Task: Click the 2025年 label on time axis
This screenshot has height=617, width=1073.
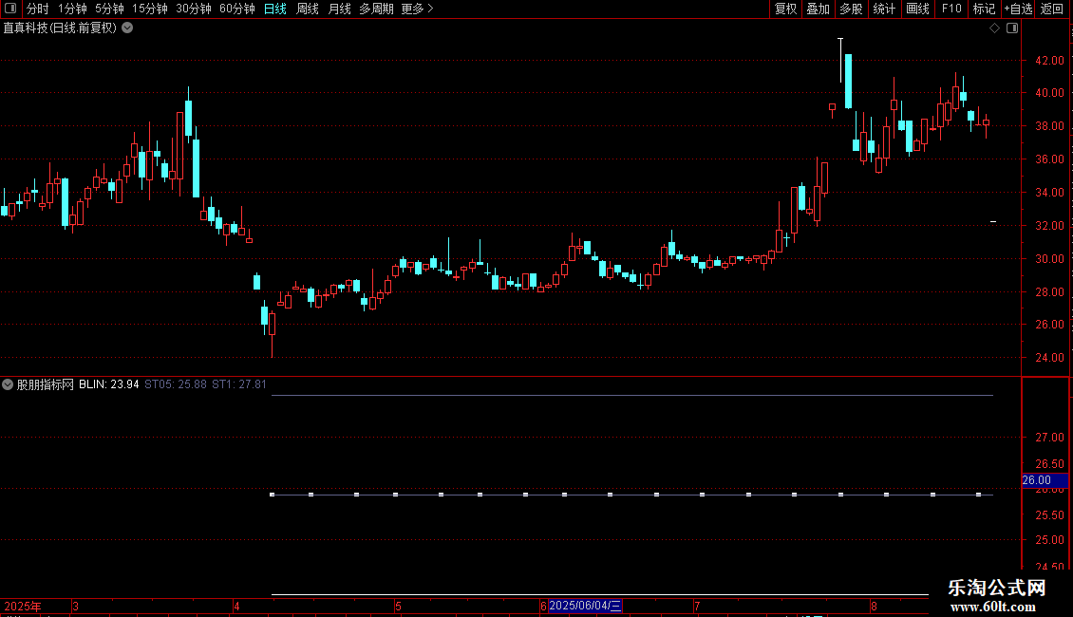Action: click(23, 606)
